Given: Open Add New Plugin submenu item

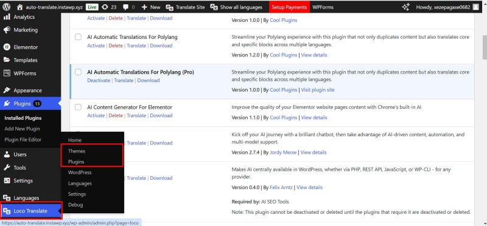Looking at the screenshot, I should pos(23,129).
